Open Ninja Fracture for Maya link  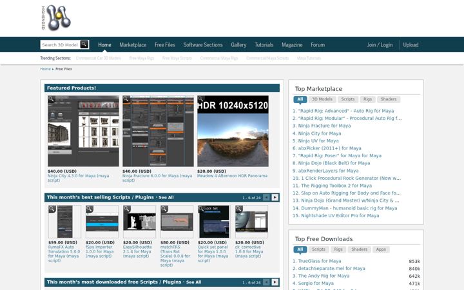point(324,126)
